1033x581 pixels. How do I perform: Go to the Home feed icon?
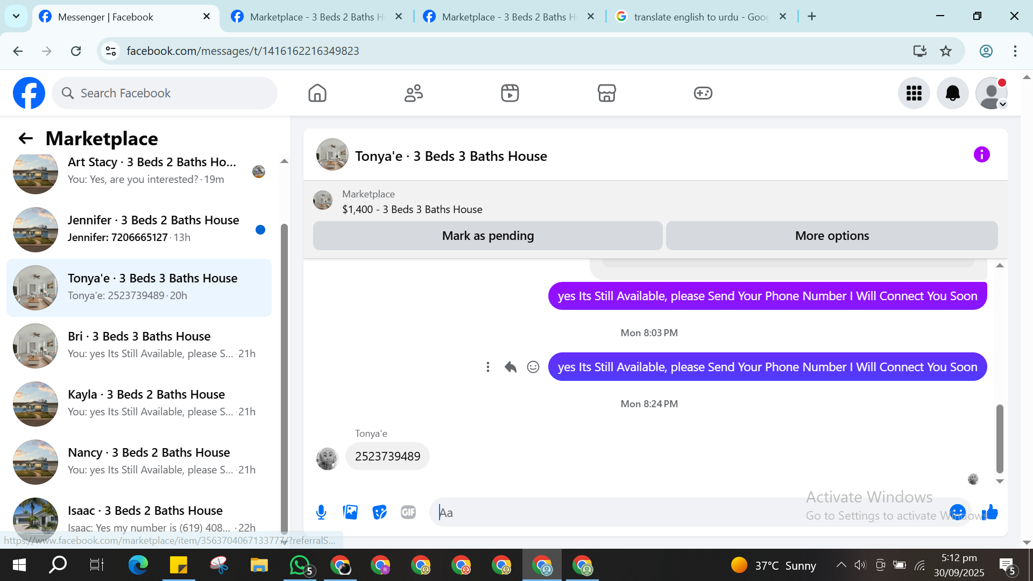point(317,93)
